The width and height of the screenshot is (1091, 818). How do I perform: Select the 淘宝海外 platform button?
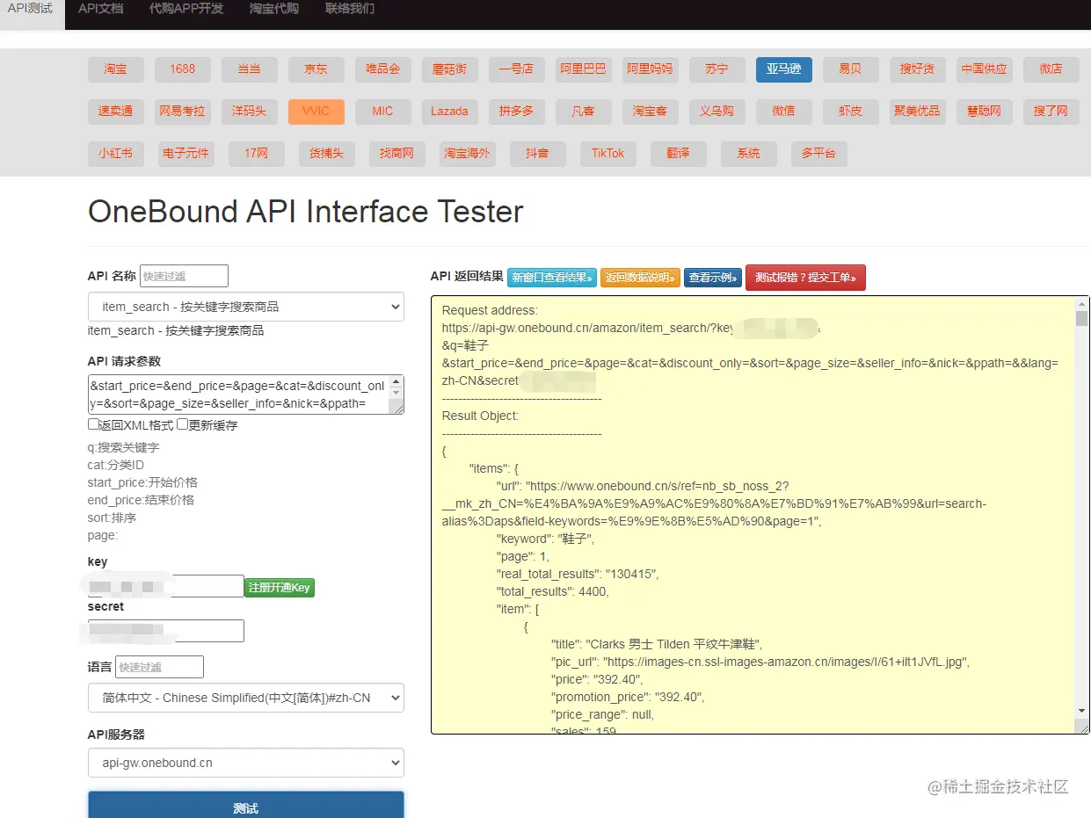[x=468, y=154]
